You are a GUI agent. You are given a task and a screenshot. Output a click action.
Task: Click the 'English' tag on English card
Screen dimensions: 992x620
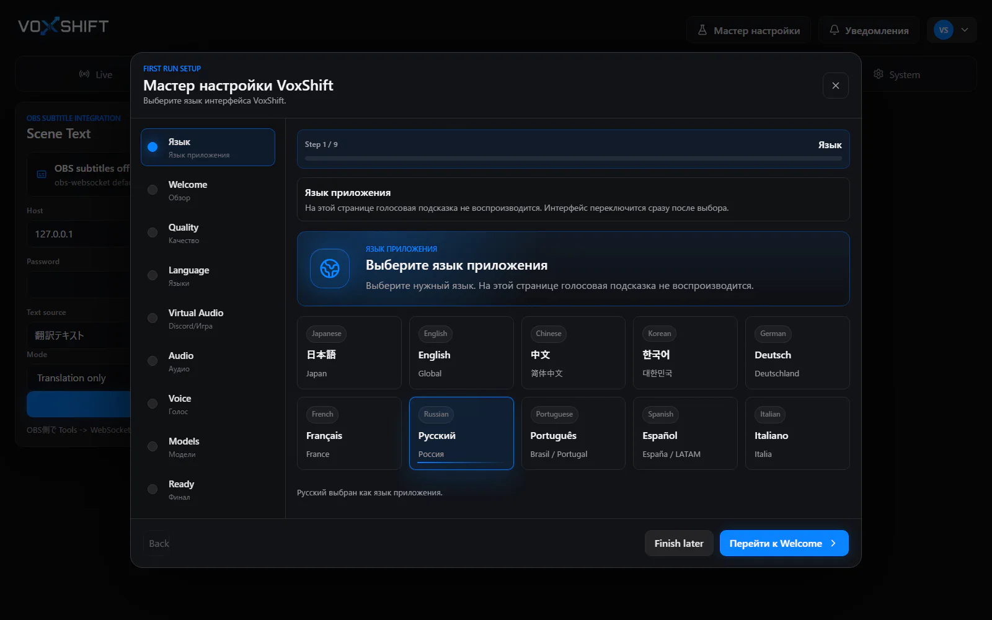(x=435, y=334)
